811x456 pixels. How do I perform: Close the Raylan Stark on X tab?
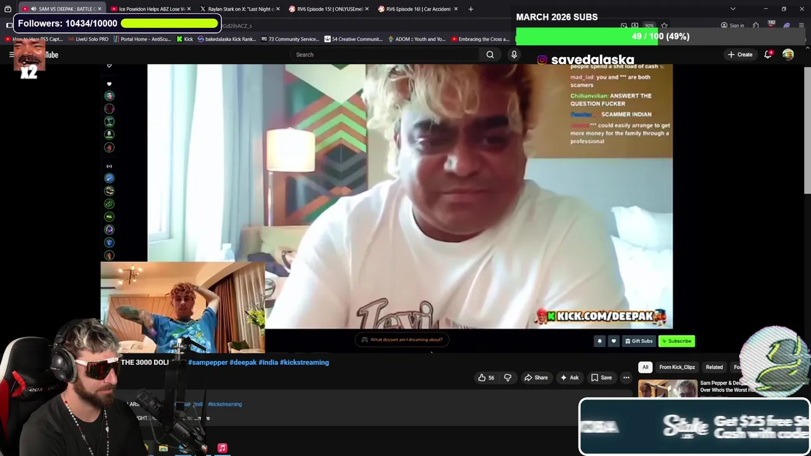277,9
